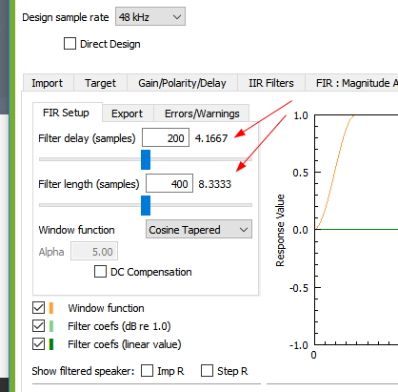The height and width of the screenshot is (392, 398).
Task: Click the 4.1667 delay value text
Action: click(211, 138)
